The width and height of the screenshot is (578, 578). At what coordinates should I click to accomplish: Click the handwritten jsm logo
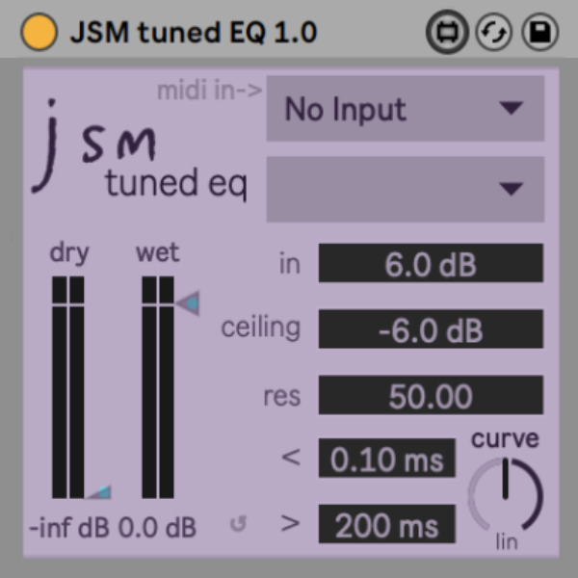click(x=92, y=144)
